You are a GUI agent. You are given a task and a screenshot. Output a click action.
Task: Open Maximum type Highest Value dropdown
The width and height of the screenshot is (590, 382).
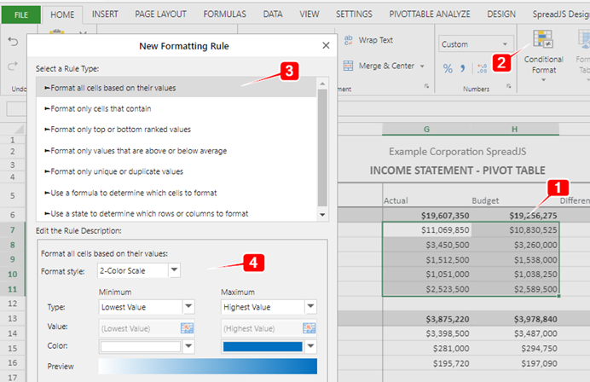tap(311, 307)
